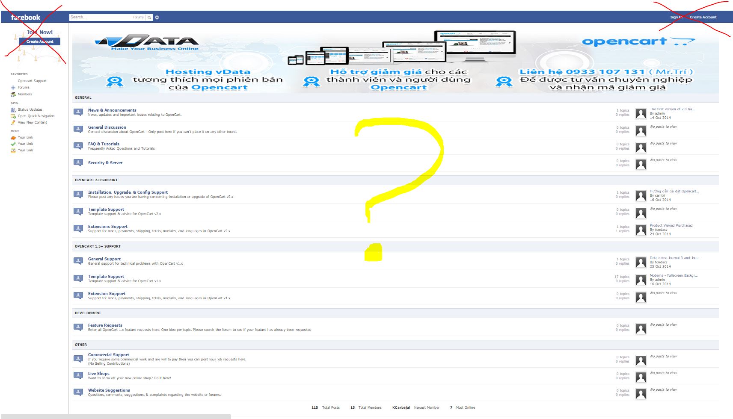733x419 pixels.
Task: Click the View New Content pencil icon
Action: 13,122
